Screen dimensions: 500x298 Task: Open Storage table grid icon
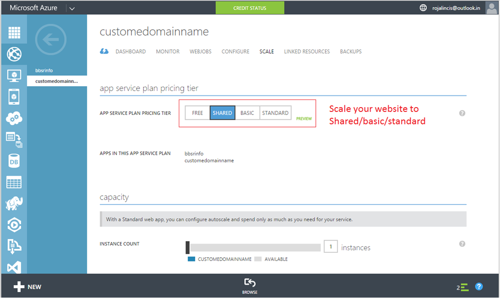pos(14,182)
